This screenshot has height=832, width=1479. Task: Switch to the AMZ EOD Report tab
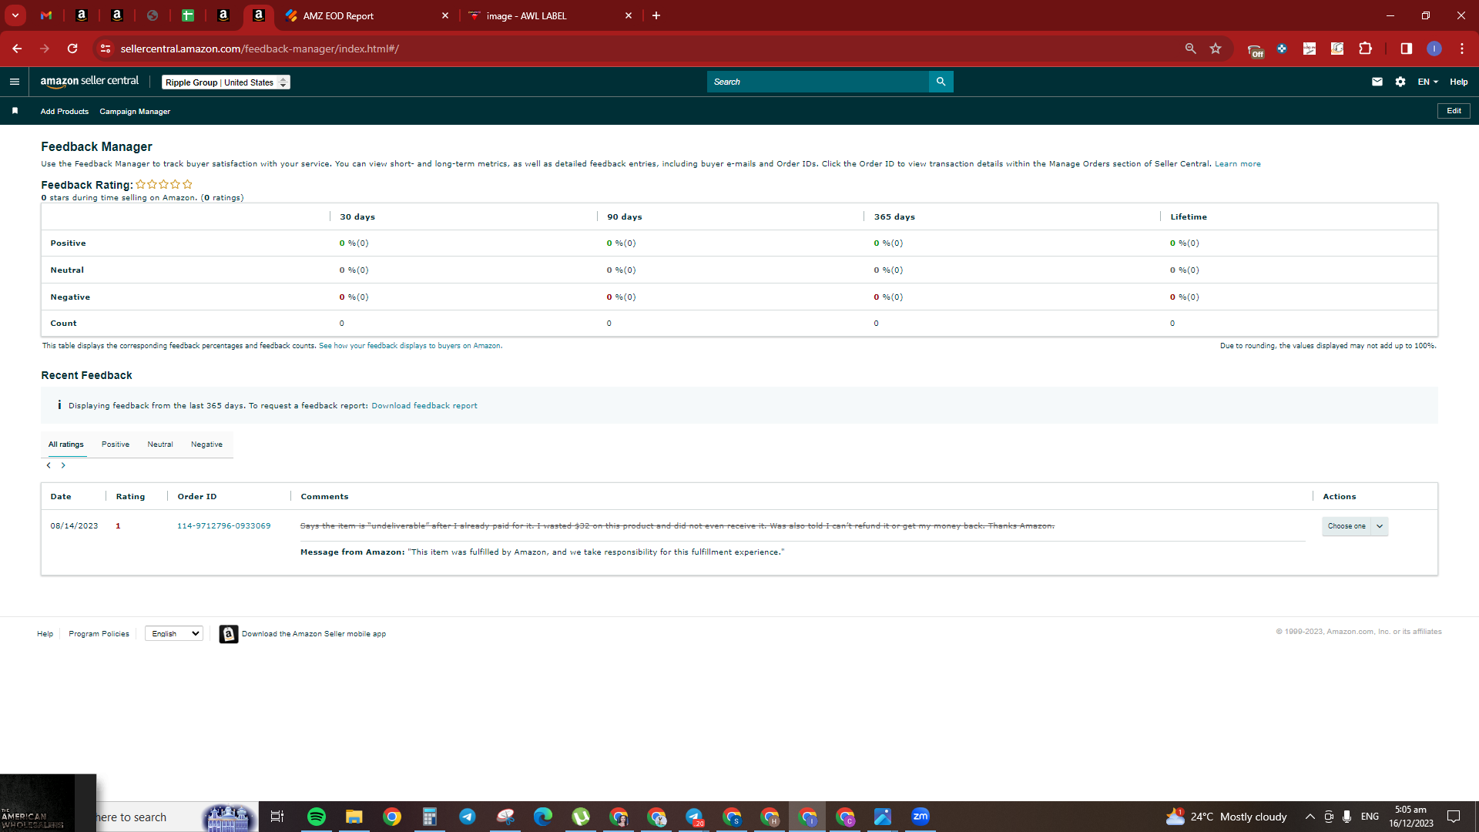367,15
